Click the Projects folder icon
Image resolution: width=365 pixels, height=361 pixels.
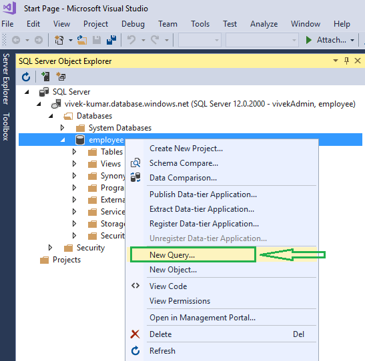(x=44, y=260)
